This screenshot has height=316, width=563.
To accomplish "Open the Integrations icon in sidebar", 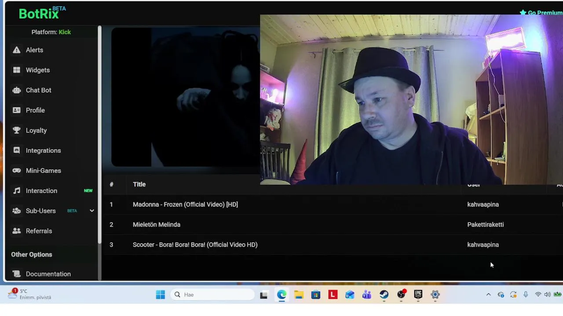I will pyautogui.click(x=17, y=151).
